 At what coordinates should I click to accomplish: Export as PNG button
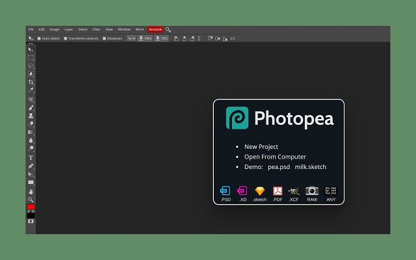pos(145,38)
